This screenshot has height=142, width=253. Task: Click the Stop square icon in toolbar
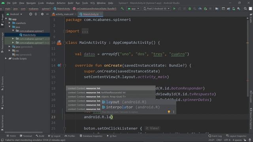point(210,9)
